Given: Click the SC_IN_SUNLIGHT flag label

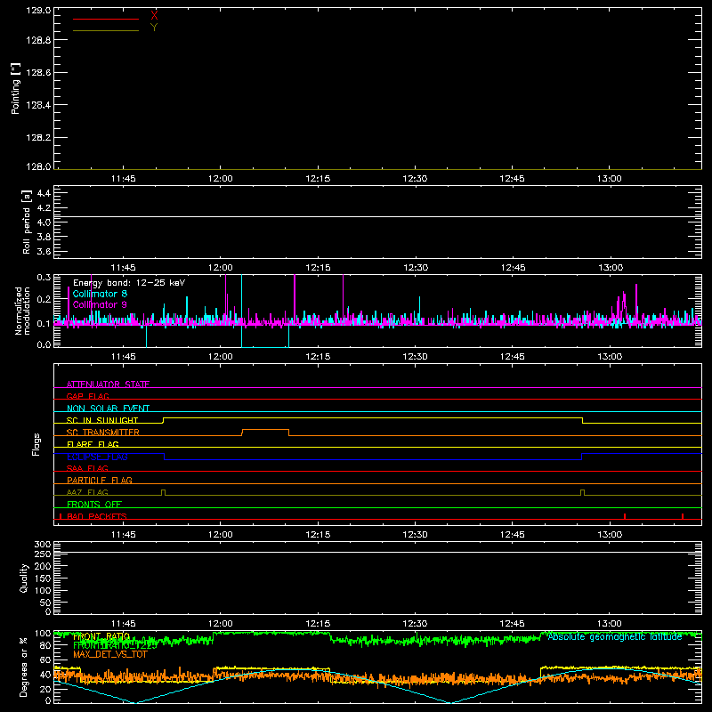Looking at the screenshot, I should (102, 420).
